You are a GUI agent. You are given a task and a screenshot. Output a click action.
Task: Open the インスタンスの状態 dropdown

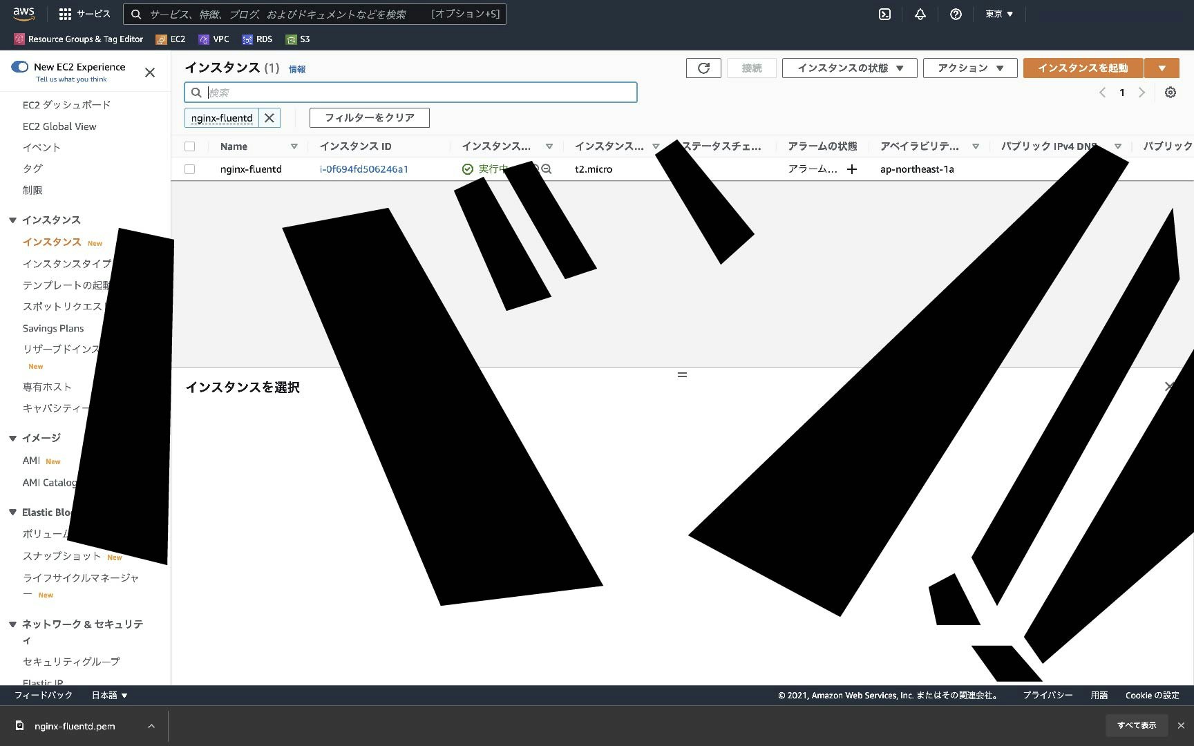click(x=850, y=68)
